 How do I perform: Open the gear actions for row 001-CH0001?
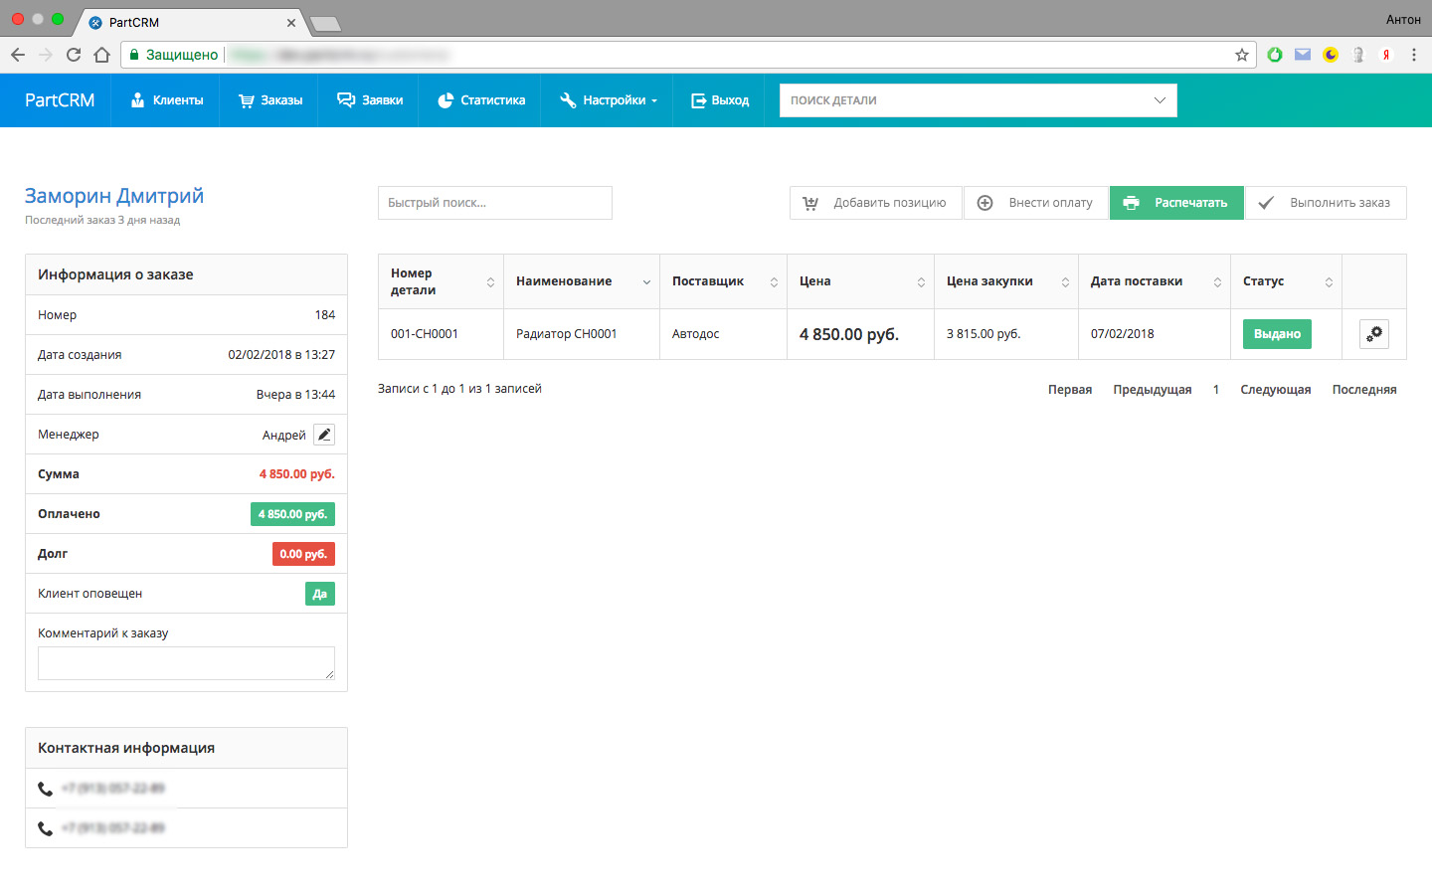tap(1373, 334)
